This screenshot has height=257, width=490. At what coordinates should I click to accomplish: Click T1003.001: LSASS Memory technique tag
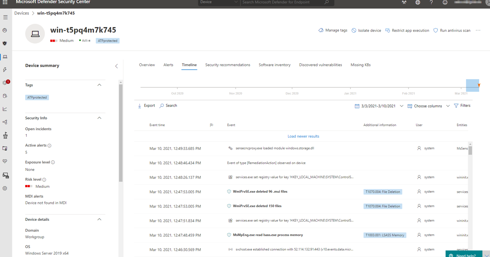tap(385, 235)
